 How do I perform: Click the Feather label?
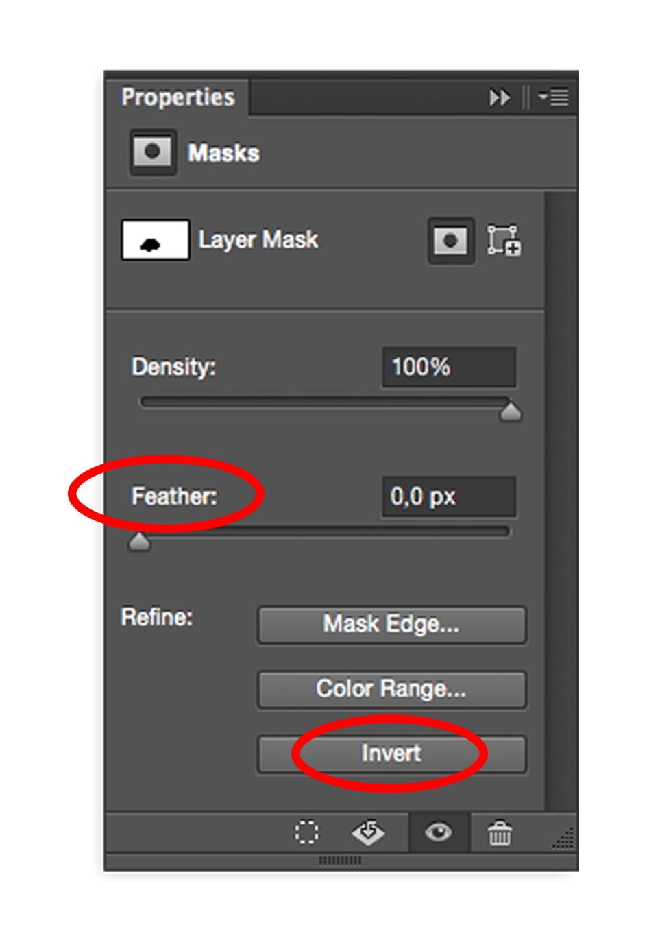(x=174, y=496)
